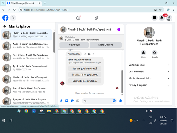Mute this conversation via bell icon
This screenshot has width=177, height=133.
tap(143, 52)
